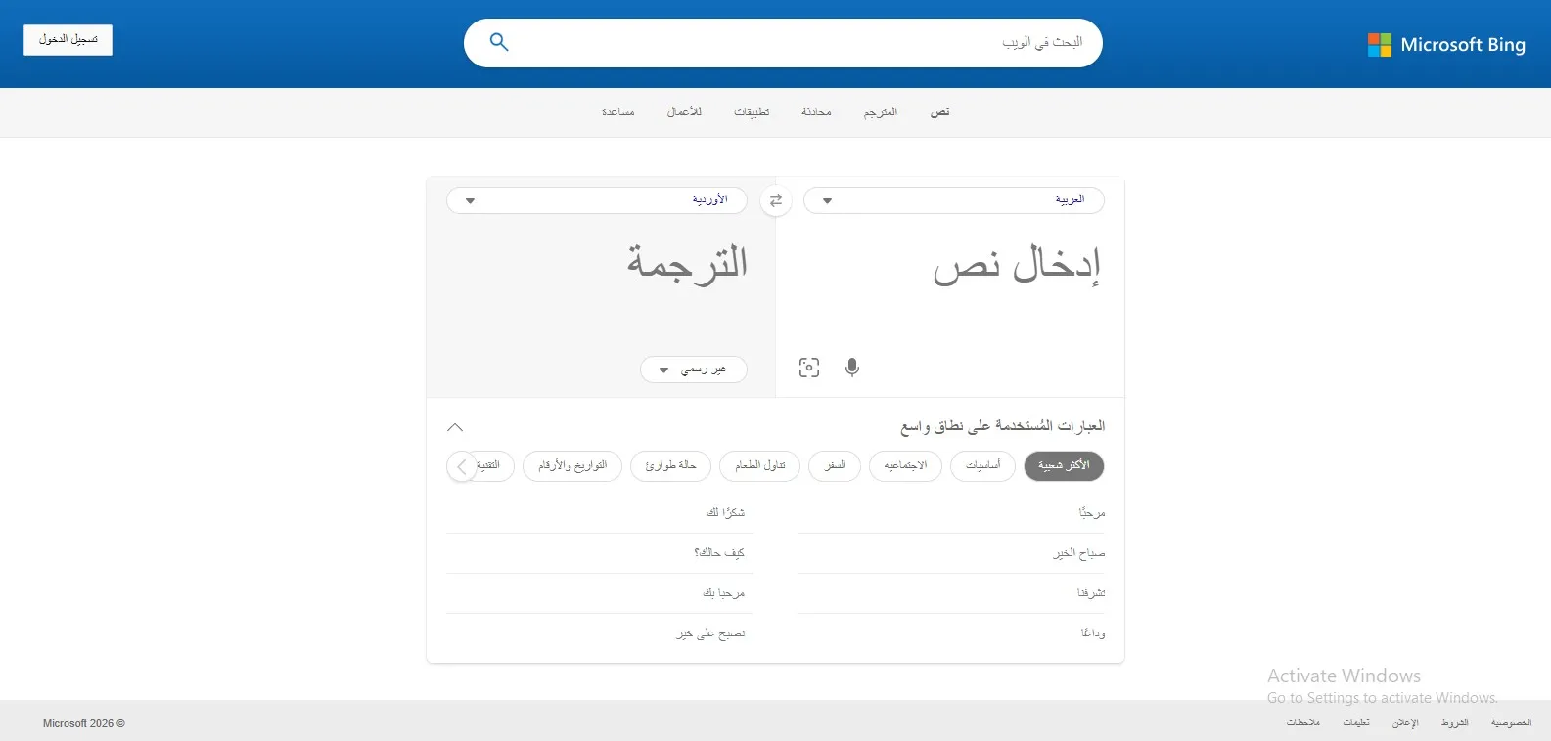Open the تعليمات footer link
The width and height of the screenshot is (1551, 741).
(1356, 723)
